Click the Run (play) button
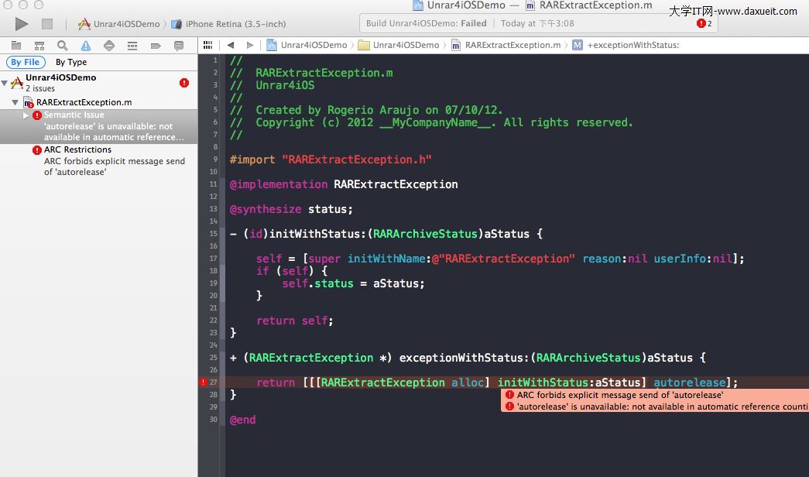This screenshot has width=809, height=477. point(22,24)
